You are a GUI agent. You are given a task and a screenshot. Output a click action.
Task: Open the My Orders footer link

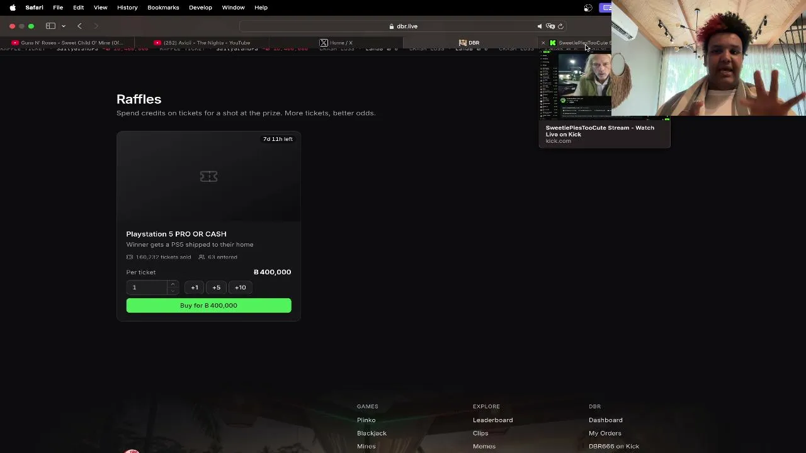click(x=604, y=433)
